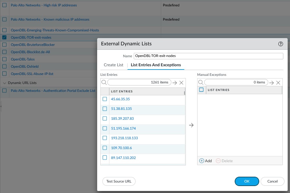The width and height of the screenshot is (290, 193).
Task: Click the Test Source URL button
Action: [119, 181]
